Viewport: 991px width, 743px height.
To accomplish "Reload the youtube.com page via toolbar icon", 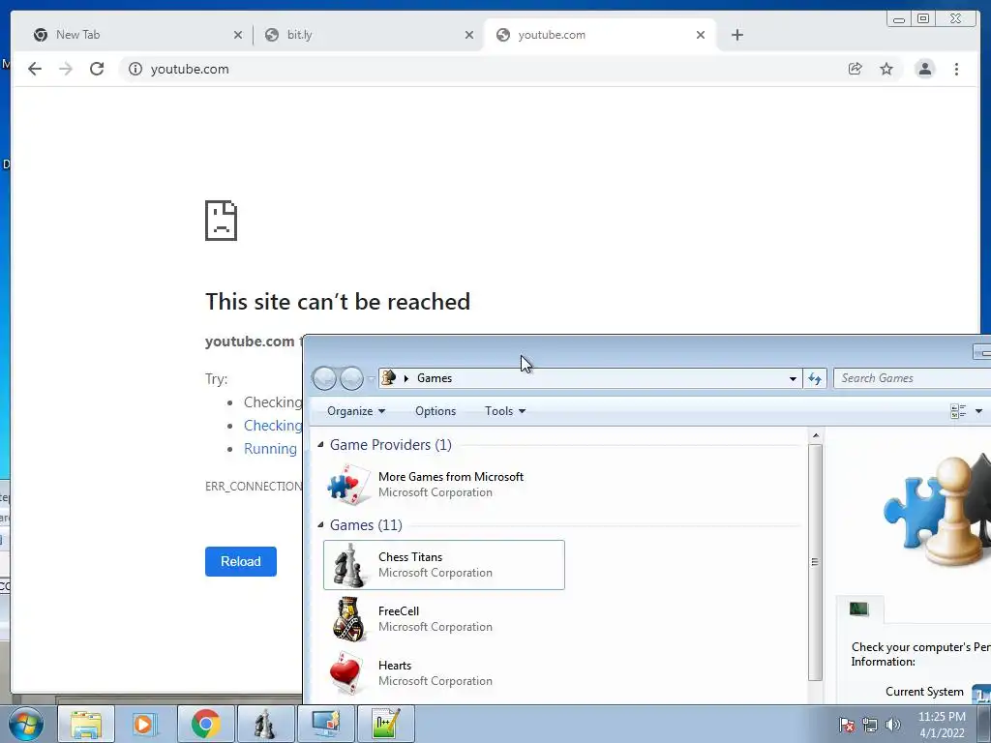I will click(97, 69).
